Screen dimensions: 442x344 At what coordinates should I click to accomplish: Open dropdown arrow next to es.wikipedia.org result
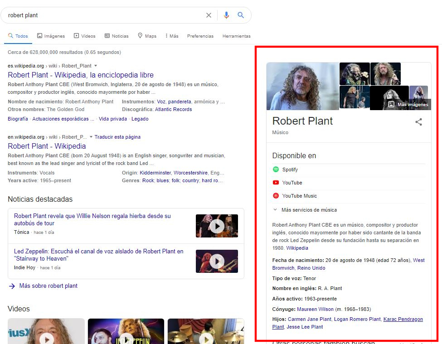pyautogui.click(x=96, y=66)
